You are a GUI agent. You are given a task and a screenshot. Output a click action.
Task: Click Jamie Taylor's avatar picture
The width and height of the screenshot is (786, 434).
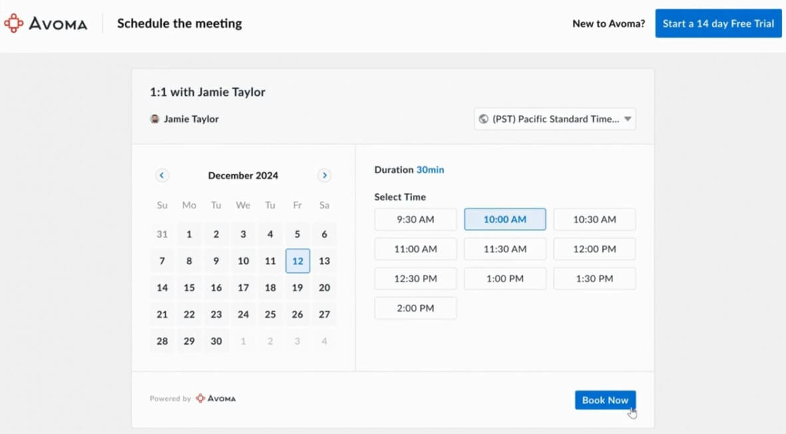pos(155,119)
